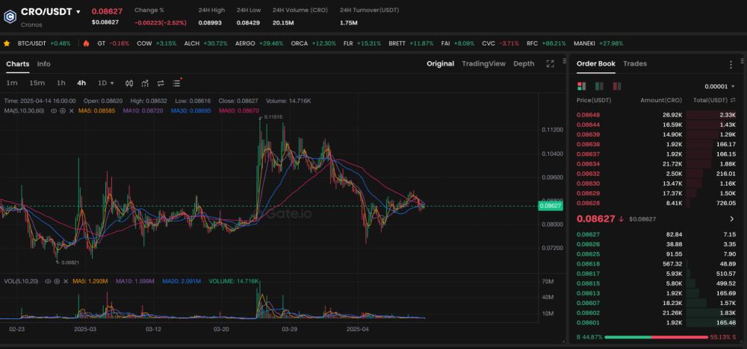Image resolution: width=747 pixels, height=349 pixels.
Task: Click the chart settings list icon
Action: pos(176,83)
